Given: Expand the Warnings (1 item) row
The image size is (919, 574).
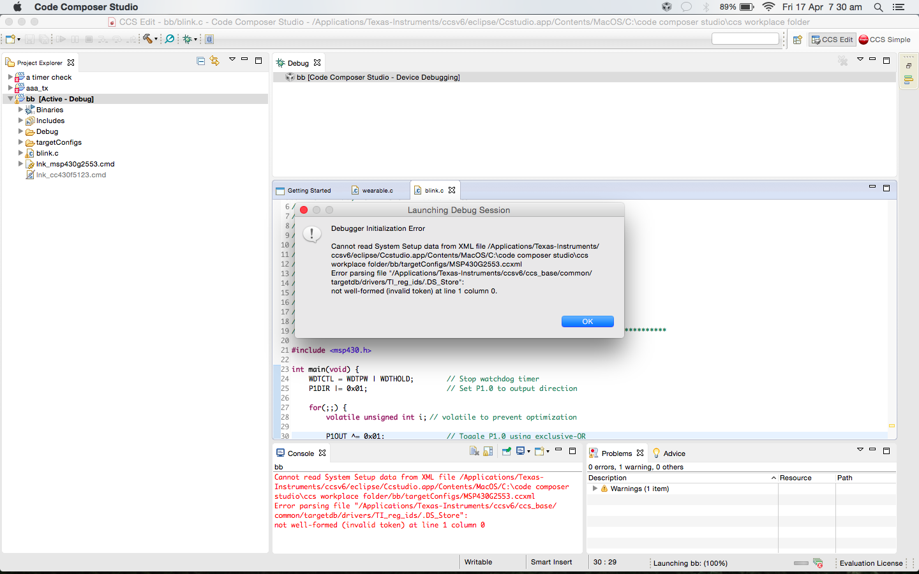Looking at the screenshot, I should [x=595, y=489].
